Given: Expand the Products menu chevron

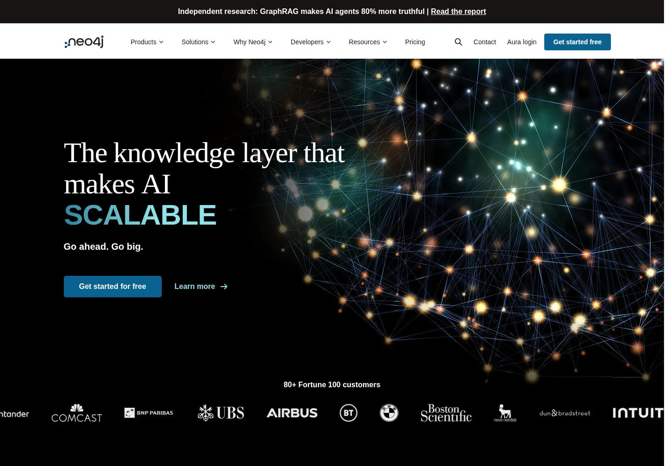Looking at the screenshot, I should pyautogui.click(x=161, y=42).
